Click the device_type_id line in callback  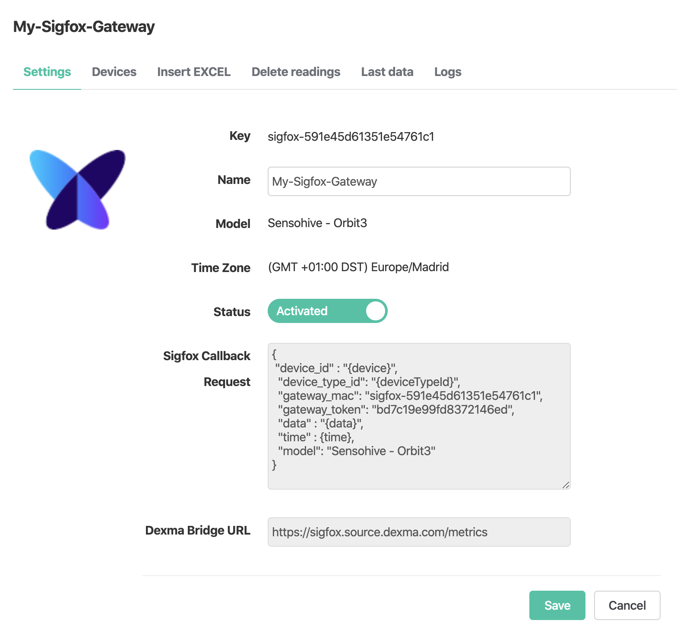pos(369,382)
